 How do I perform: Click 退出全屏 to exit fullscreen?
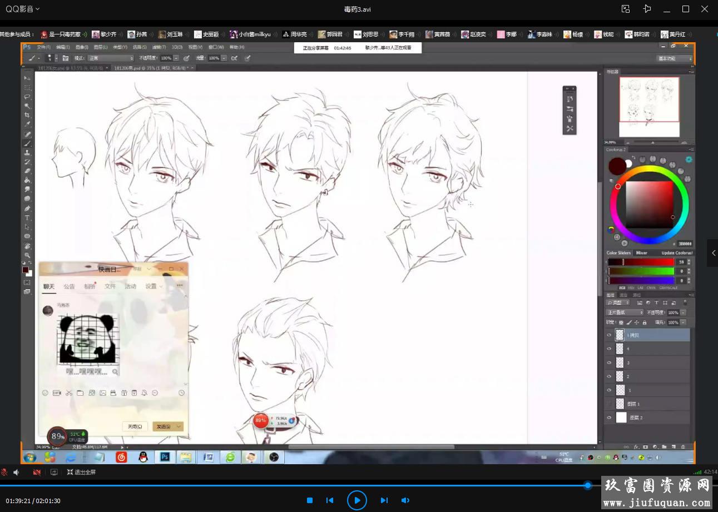[x=81, y=472]
